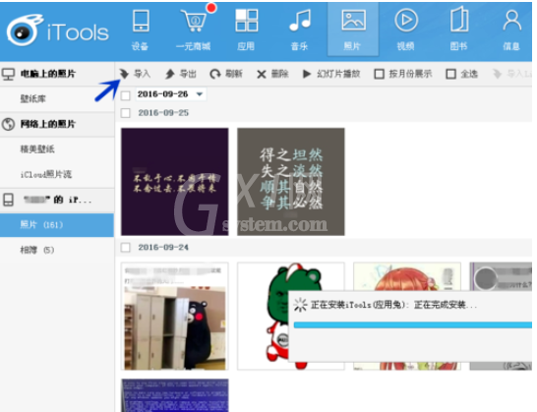Image resolution: width=537 pixels, height=412 pixels.
Task: Click the 删除 delete X icon
Action: (262, 75)
